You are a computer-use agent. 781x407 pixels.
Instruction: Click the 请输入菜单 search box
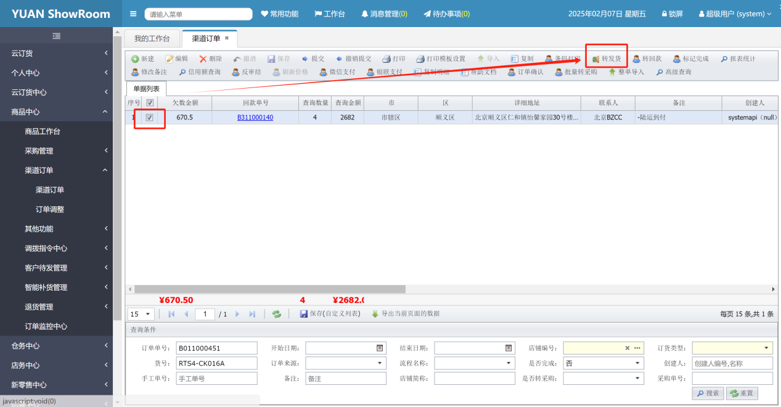click(x=198, y=14)
